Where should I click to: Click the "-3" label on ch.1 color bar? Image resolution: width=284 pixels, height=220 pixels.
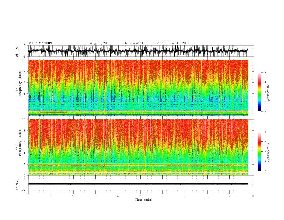coord(264,72)
